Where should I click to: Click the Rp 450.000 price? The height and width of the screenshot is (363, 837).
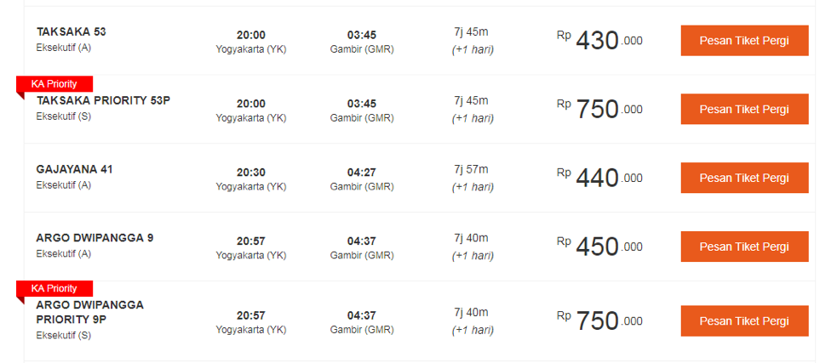pyautogui.click(x=599, y=247)
